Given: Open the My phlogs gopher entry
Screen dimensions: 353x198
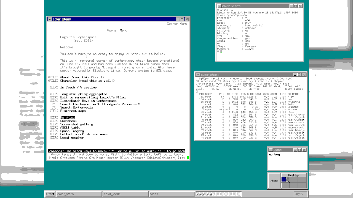Looking at the screenshot, I should (x=67, y=117).
